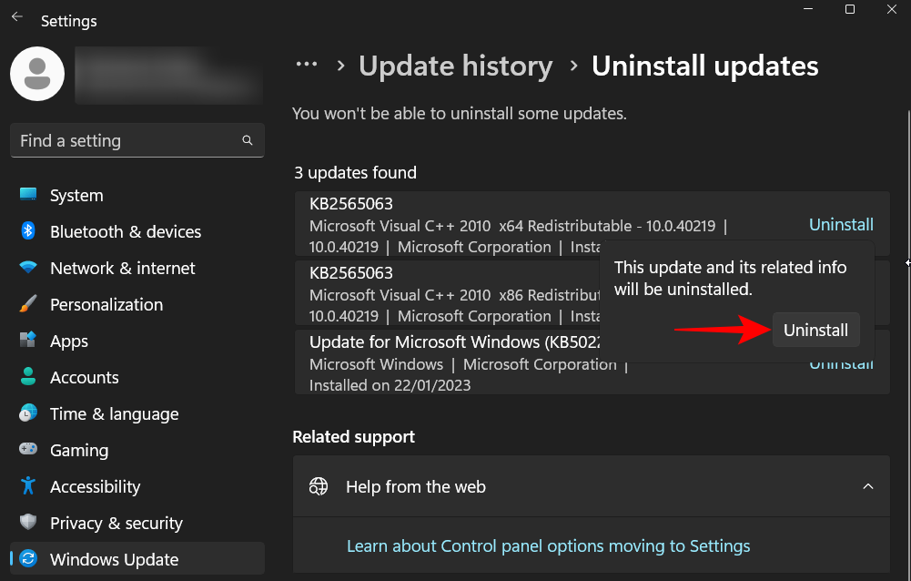Select Apps in the navigation sidebar
911x581 pixels.
point(28,341)
